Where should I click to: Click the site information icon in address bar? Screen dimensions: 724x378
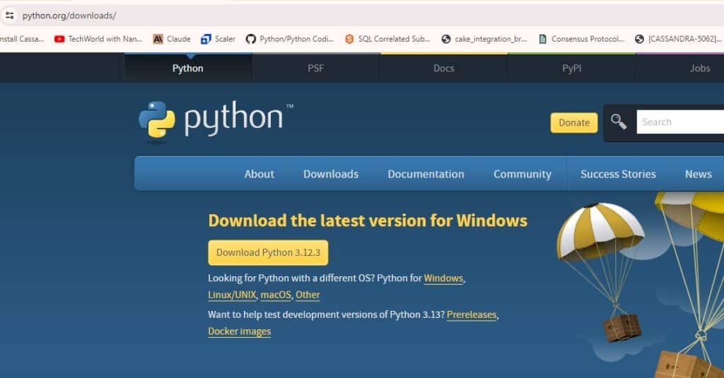pos(9,16)
